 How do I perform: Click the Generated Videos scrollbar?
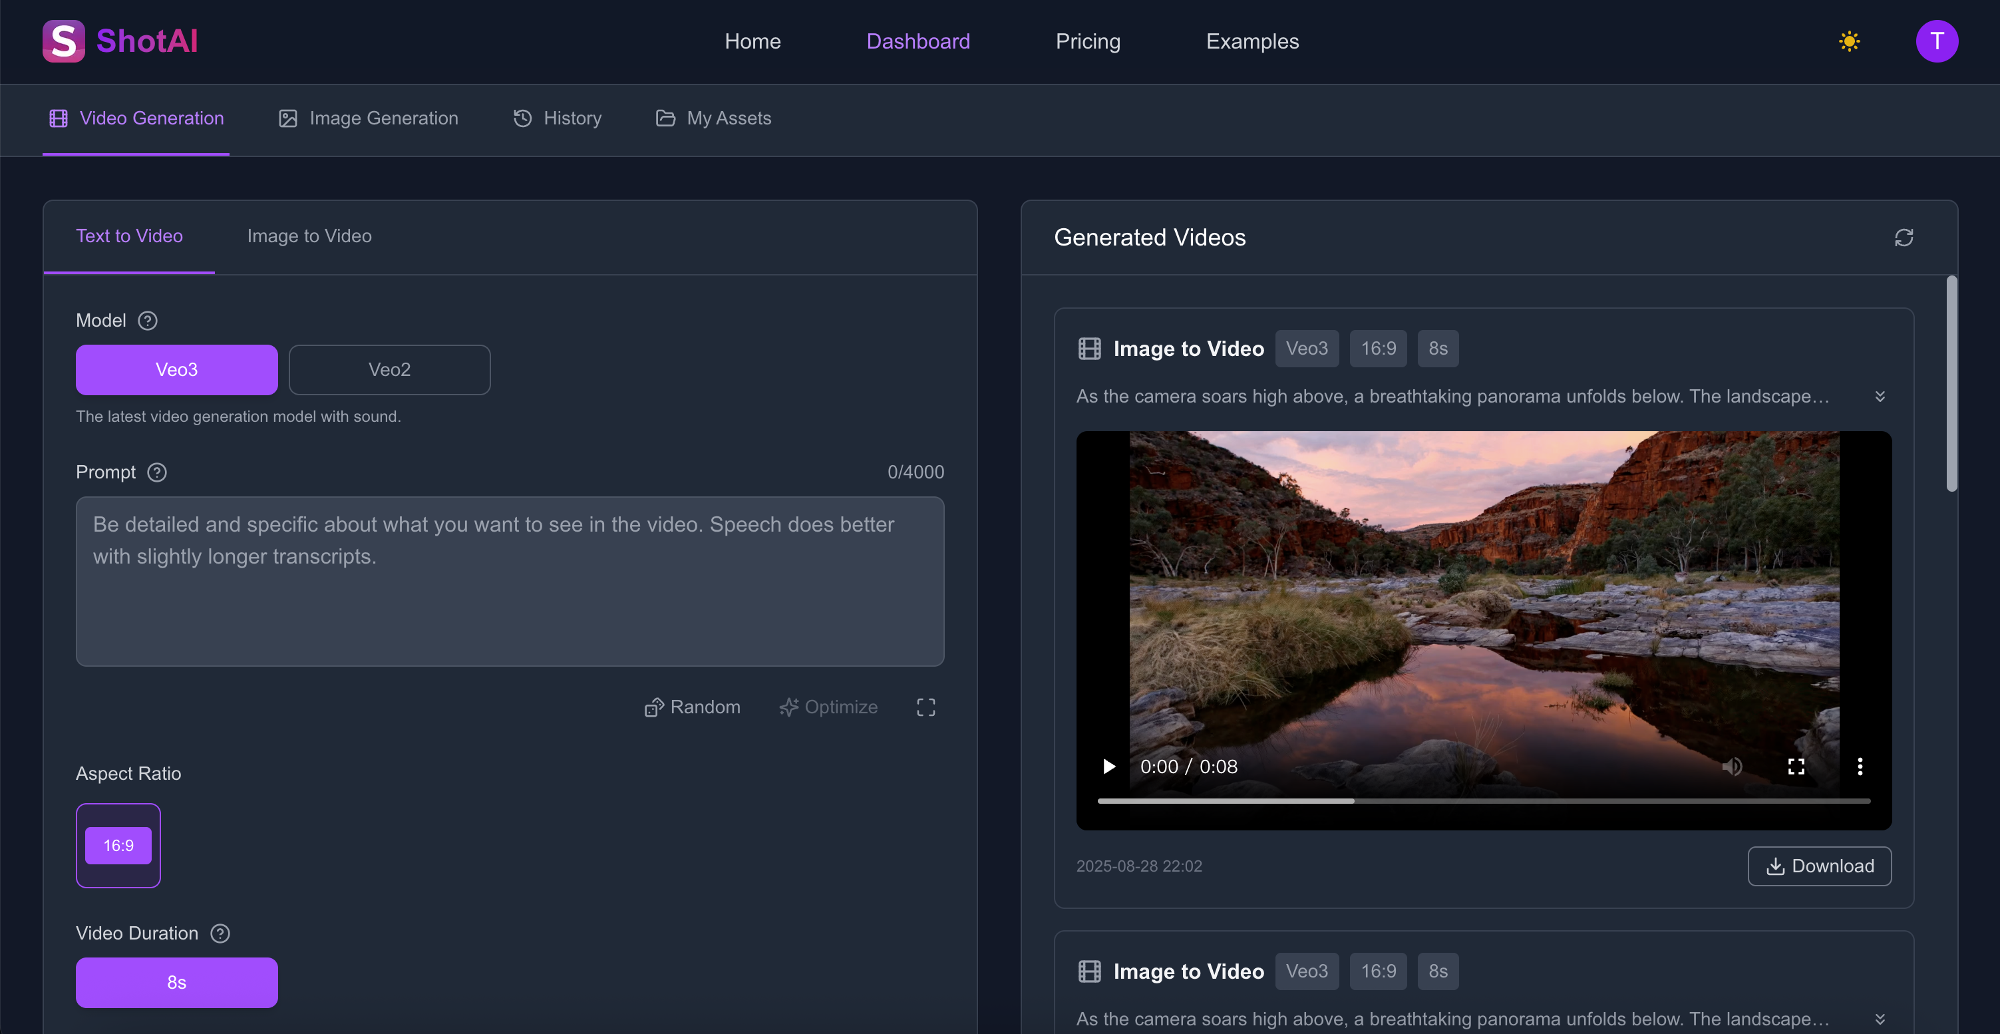tap(1951, 383)
